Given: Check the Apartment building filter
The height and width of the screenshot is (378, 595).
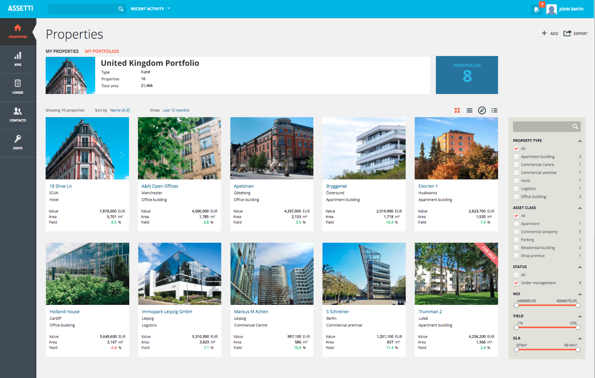Looking at the screenshot, I should pyautogui.click(x=516, y=157).
